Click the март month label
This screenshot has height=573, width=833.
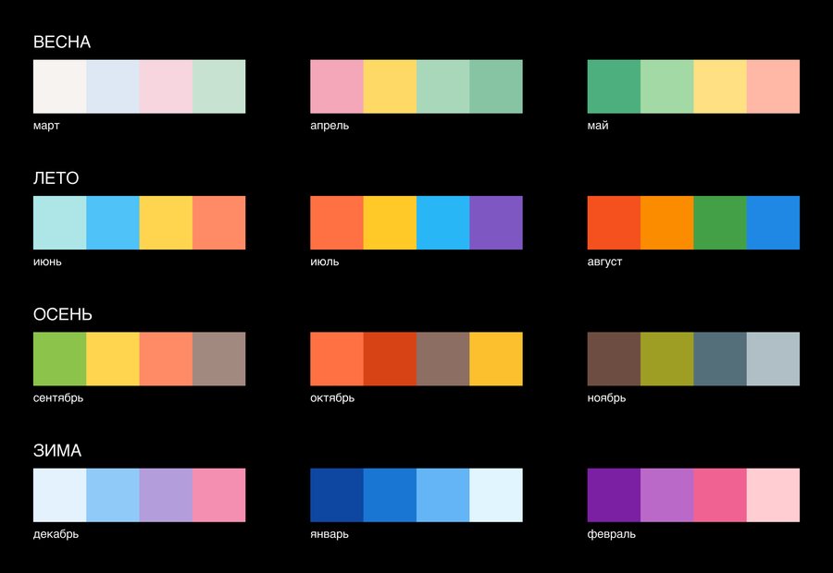click(47, 126)
